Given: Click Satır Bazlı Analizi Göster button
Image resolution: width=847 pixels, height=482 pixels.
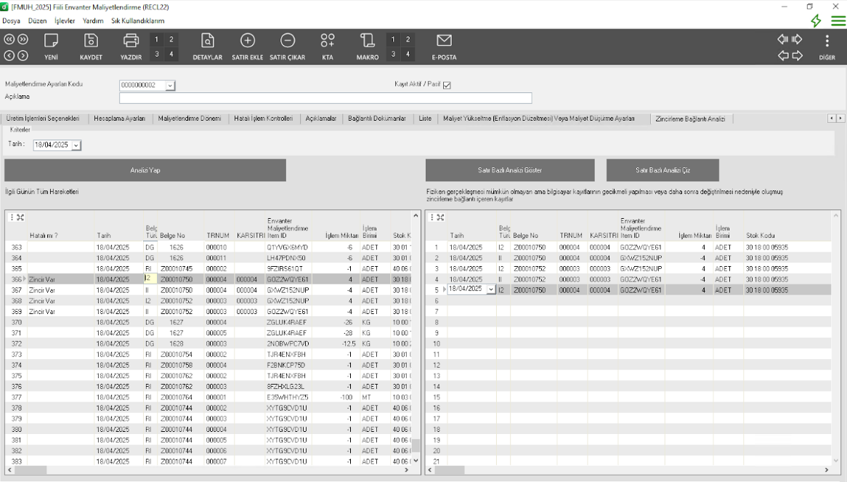Looking at the screenshot, I should (x=509, y=170).
